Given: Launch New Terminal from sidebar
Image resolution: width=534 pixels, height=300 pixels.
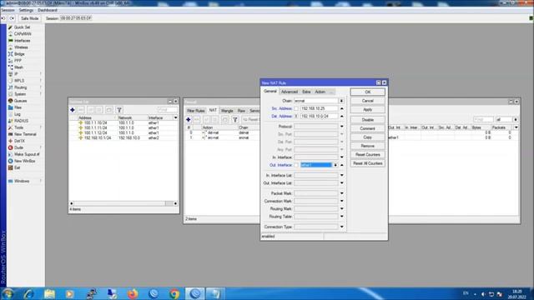Looking at the screenshot, I should pos(25,134).
